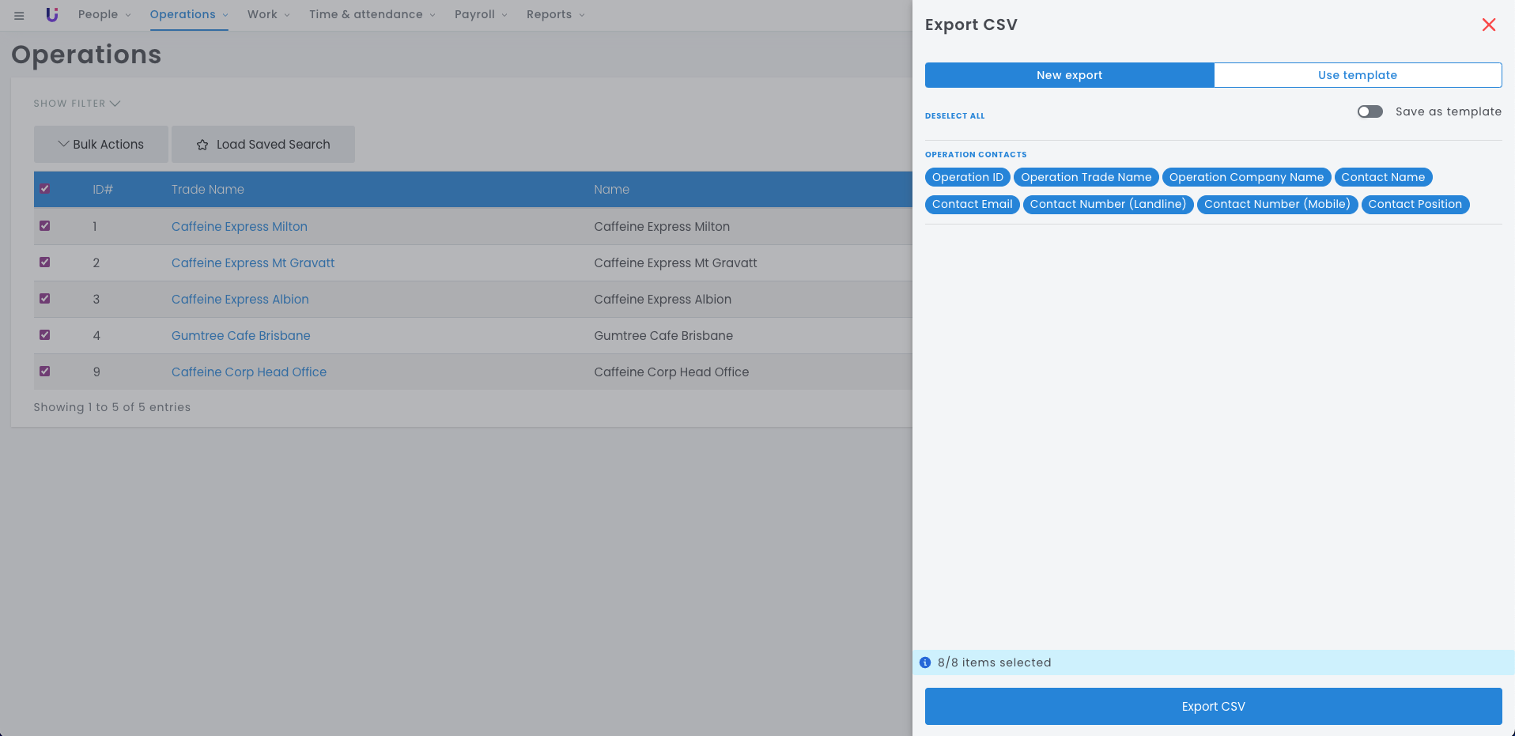This screenshot has width=1515, height=736.
Task: Expand the Show Filter section
Action: pyautogui.click(x=77, y=104)
